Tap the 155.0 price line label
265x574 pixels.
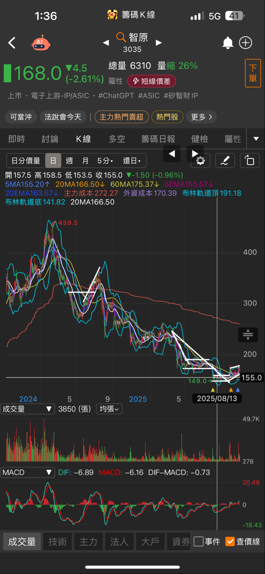coord(251,378)
